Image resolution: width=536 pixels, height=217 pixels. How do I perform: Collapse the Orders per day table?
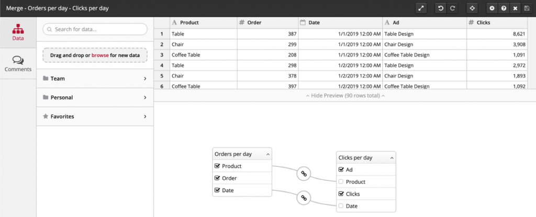[x=268, y=154]
